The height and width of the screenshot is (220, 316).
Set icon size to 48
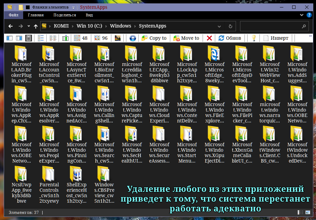[81, 38]
